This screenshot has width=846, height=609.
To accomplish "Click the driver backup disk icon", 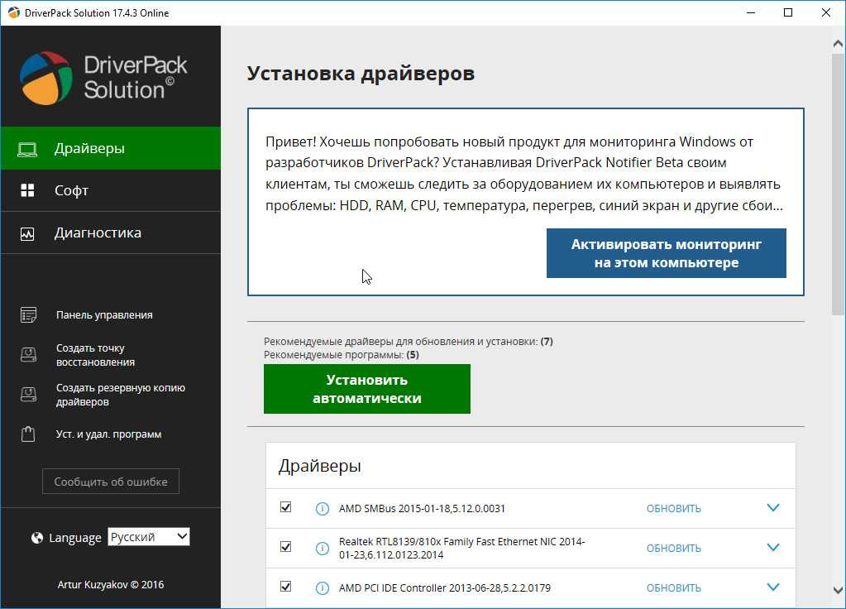I will click(28, 395).
